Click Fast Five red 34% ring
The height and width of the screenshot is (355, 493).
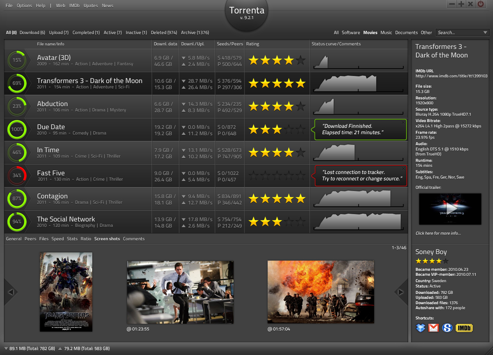[x=17, y=175]
